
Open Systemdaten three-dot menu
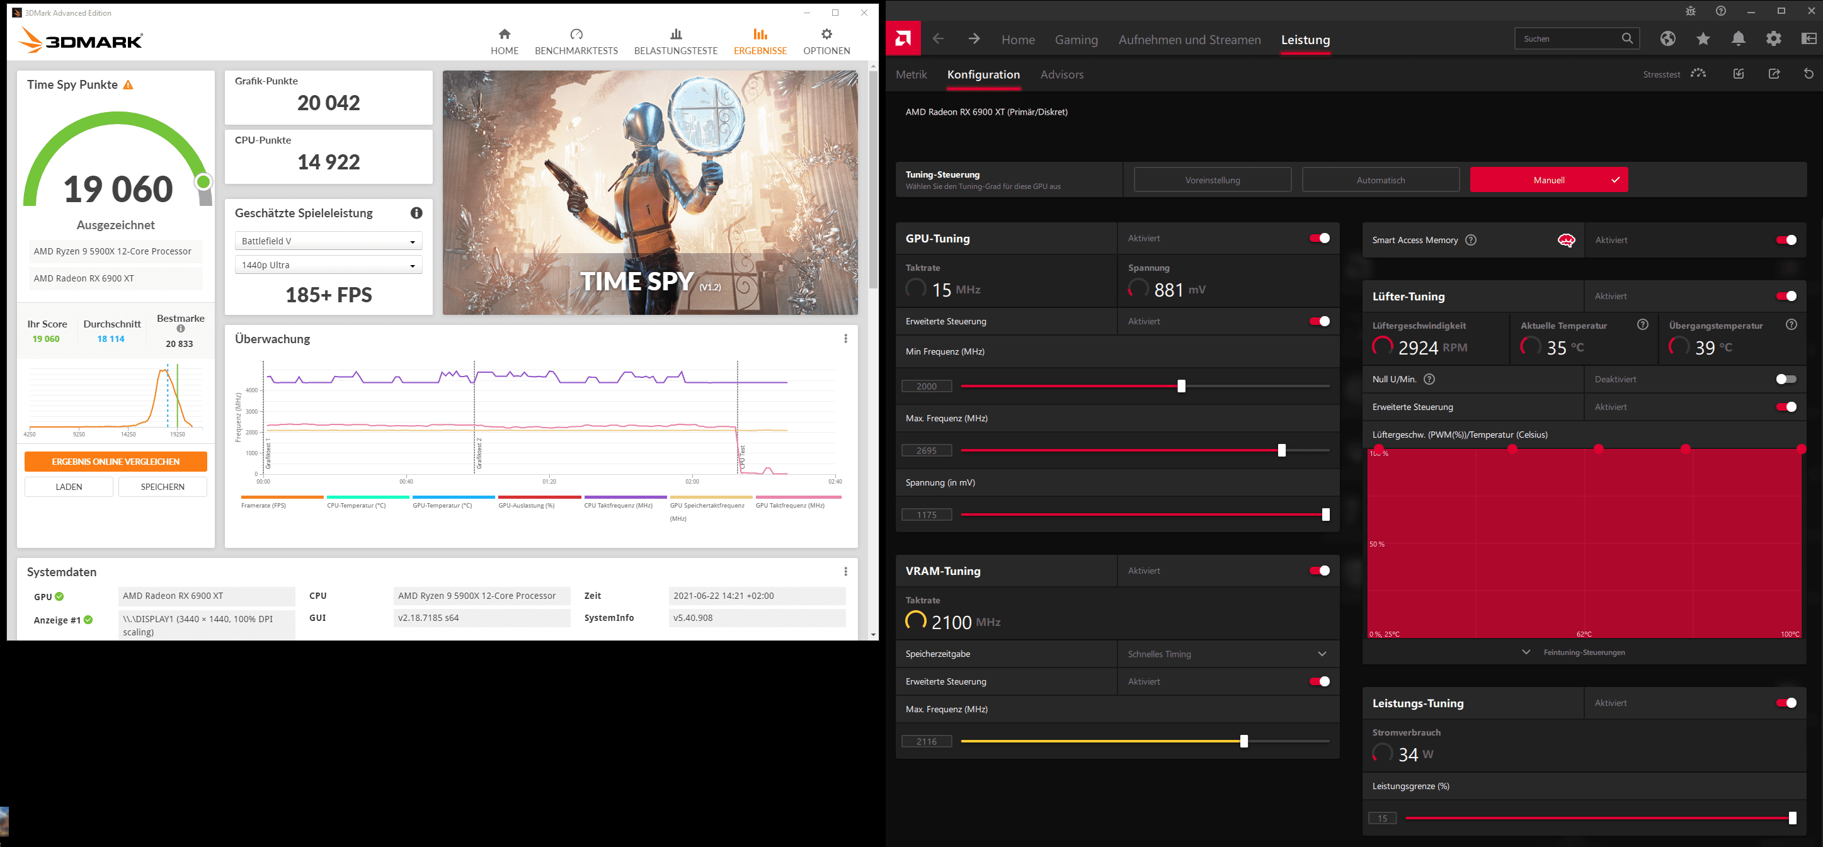tap(846, 572)
